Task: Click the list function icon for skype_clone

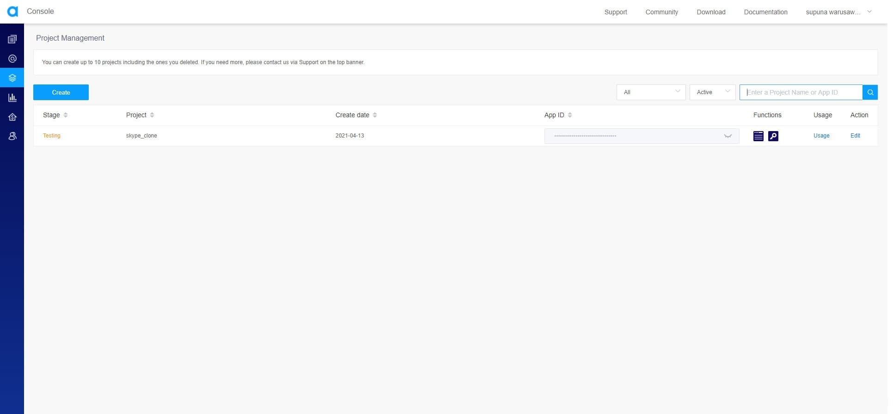Action: 758,136
